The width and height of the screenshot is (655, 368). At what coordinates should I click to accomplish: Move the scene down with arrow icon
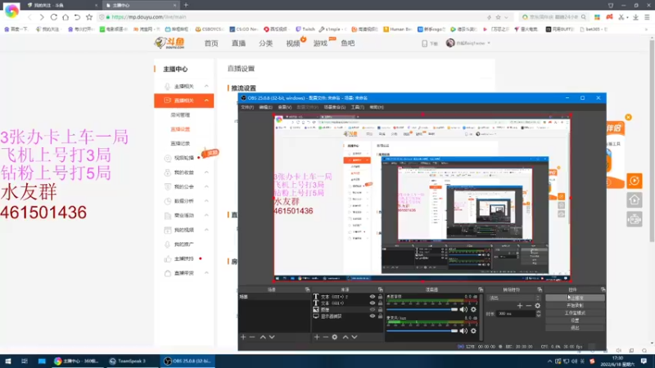click(x=272, y=337)
